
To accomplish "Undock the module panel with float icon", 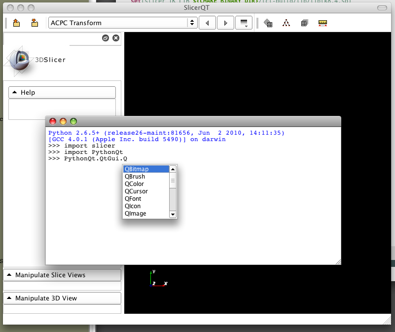I will [106, 38].
